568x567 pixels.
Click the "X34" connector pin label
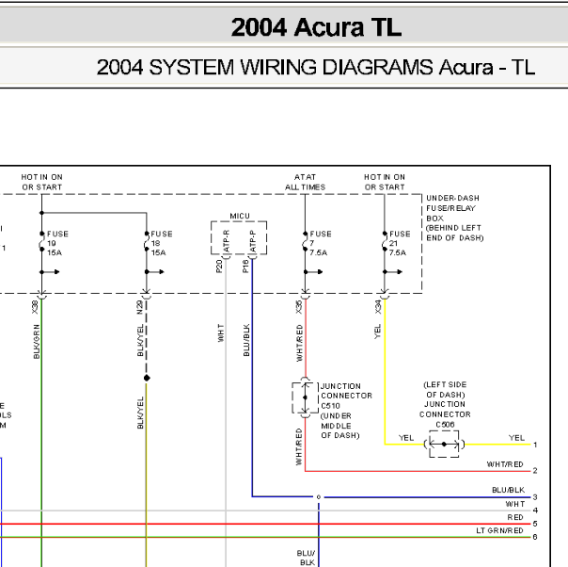tap(378, 307)
